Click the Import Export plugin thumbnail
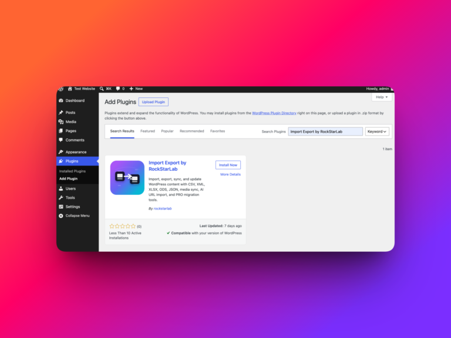 pyautogui.click(x=127, y=178)
